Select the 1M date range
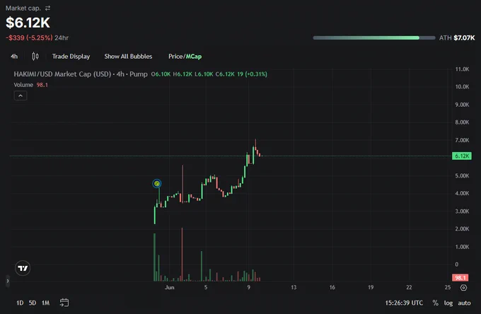481x314 pixels. pyautogui.click(x=46, y=303)
